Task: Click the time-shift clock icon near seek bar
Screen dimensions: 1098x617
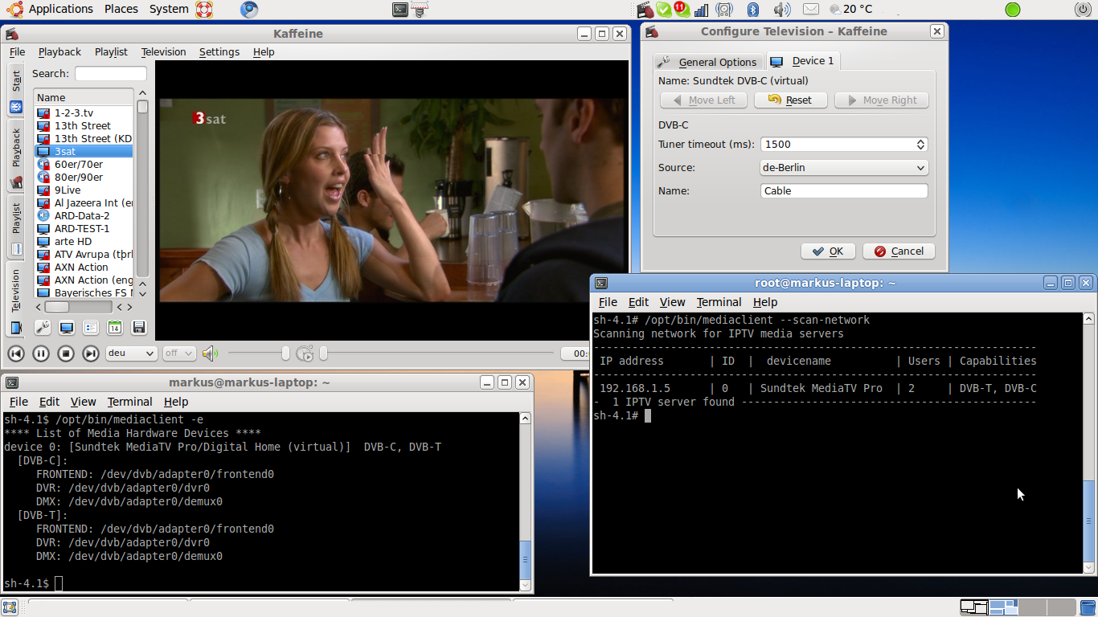Action: coord(305,353)
